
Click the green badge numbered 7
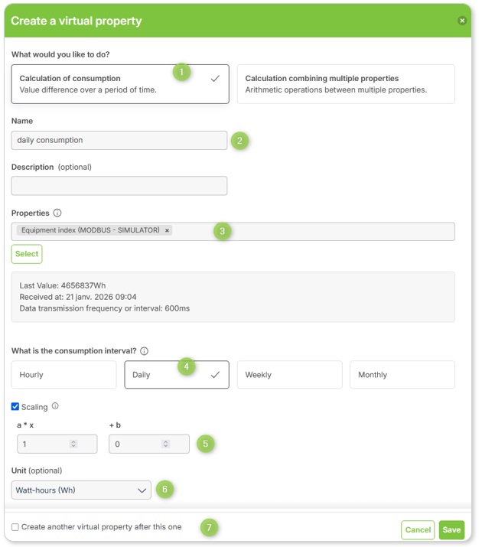(209, 527)
